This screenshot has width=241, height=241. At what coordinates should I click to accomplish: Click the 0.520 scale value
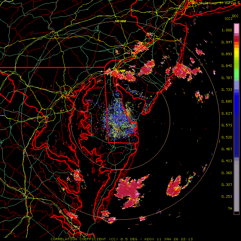click(227, 137)
